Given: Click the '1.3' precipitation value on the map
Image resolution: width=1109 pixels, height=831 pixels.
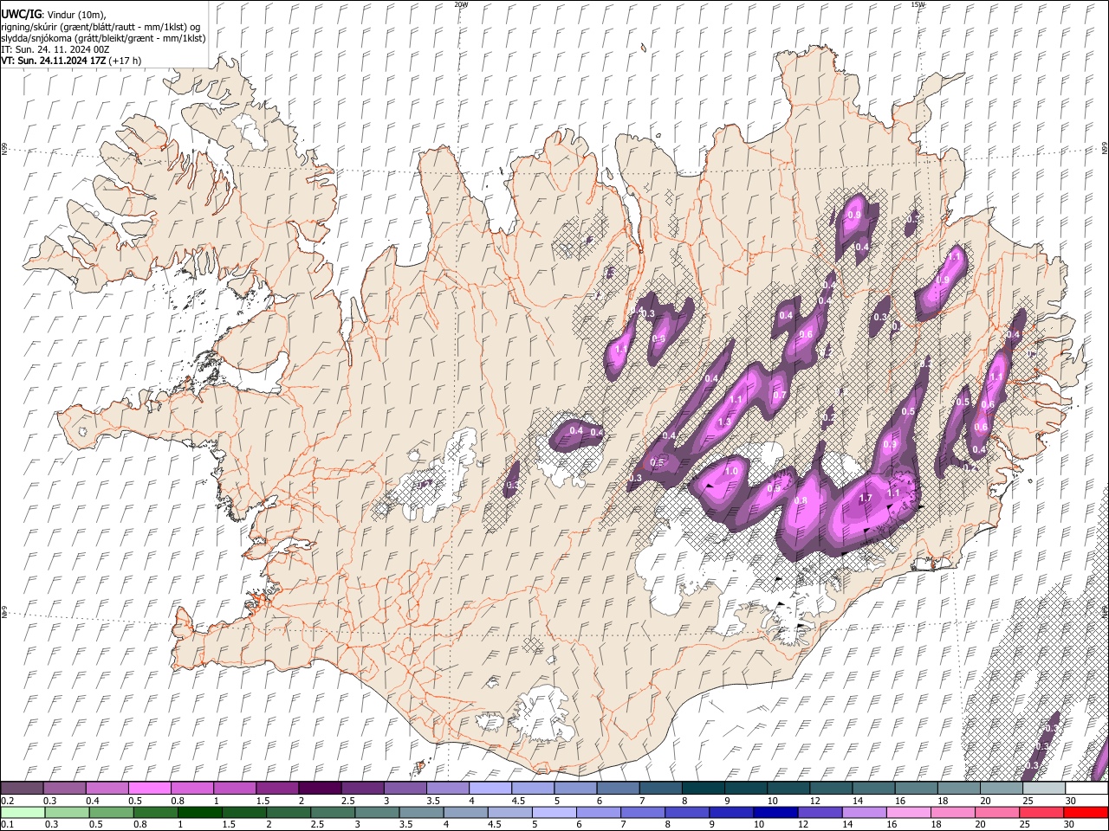Looking at the screenshot, I should [x=724, y=422].
